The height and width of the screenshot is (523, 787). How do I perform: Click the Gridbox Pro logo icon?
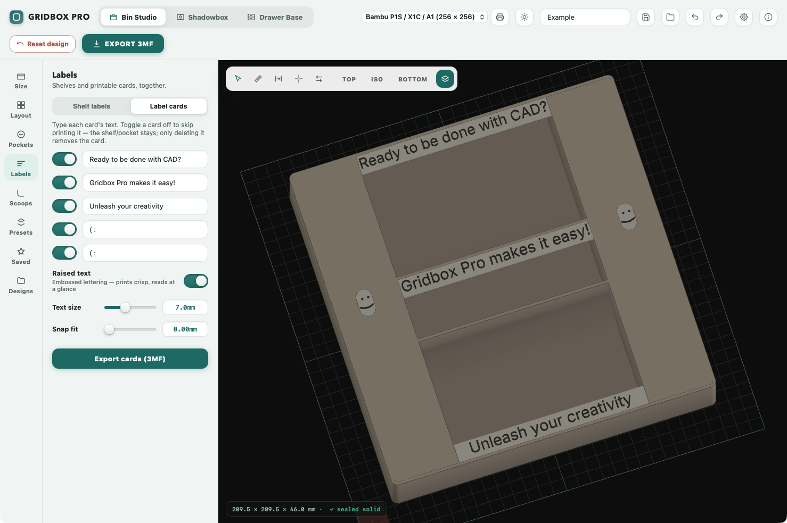click(17, 17)
